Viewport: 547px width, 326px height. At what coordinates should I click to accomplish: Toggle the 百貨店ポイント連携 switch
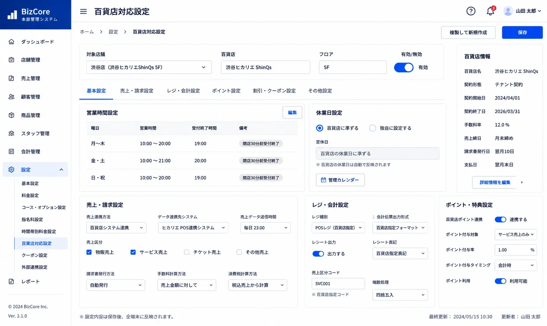(x=501, y=220)
